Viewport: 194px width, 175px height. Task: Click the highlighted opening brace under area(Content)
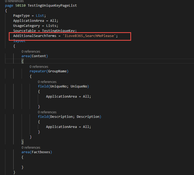23,61
